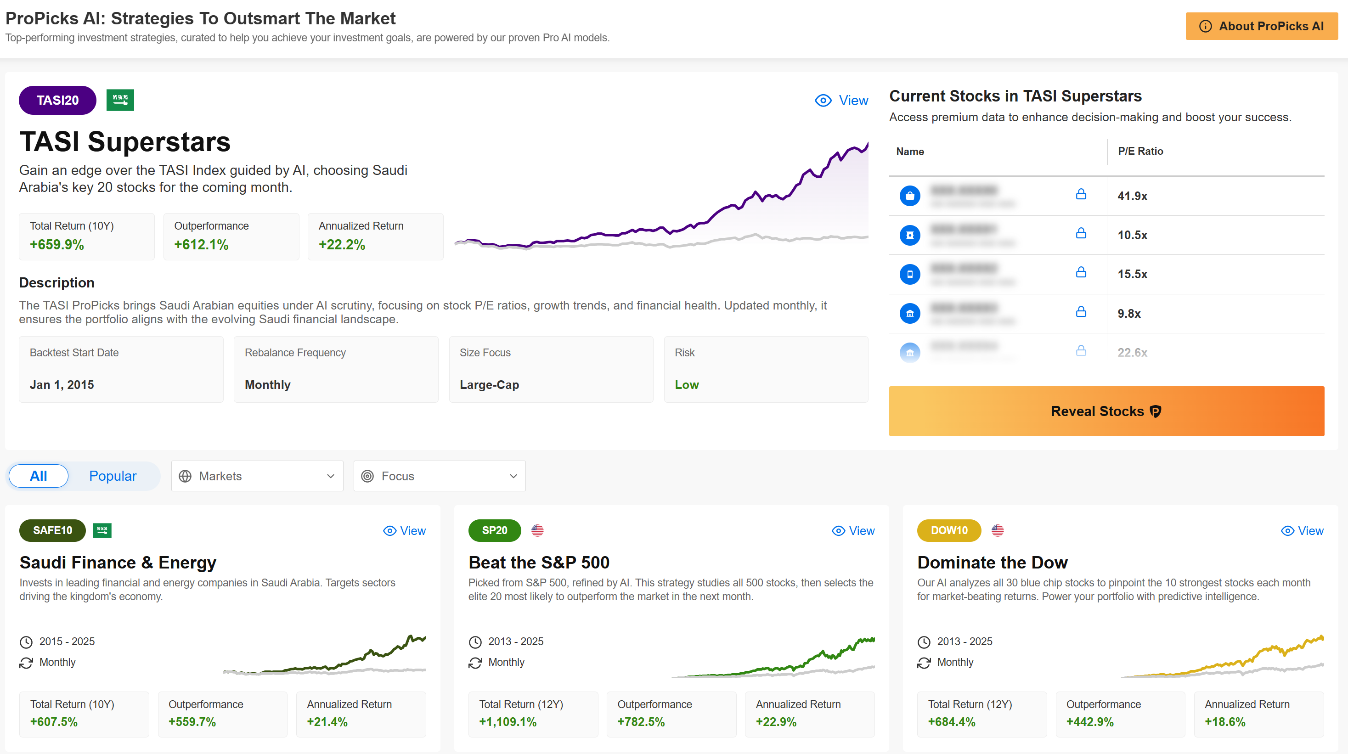This screenshot has width=1348, height=754.
Task: Click the Jan 1, 2015 backtest date
Action: [x=62, y=385]
